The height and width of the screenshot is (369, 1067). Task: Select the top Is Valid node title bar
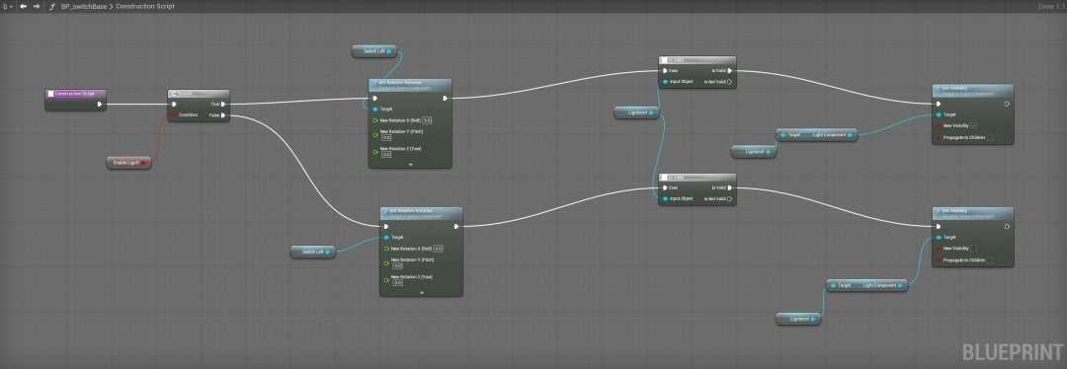[x=697, y=60]
